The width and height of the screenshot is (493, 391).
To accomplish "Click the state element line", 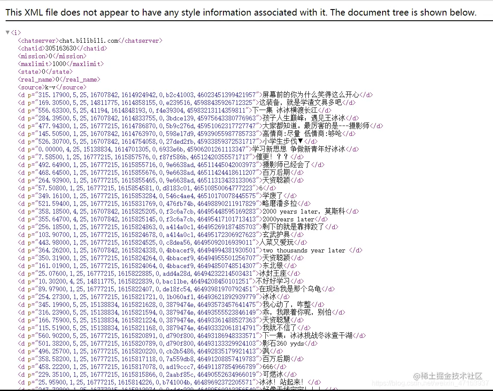I will pyautogui.click(x=45, y=72).
